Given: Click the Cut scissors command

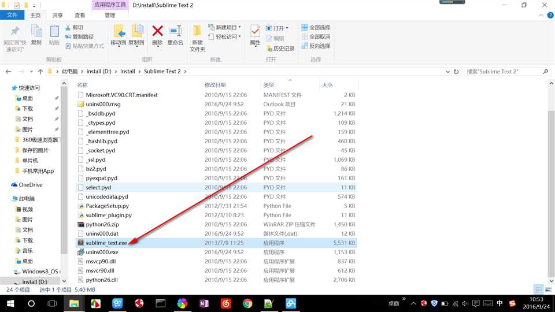Looking at the screenshot, I should click(74, 28).
